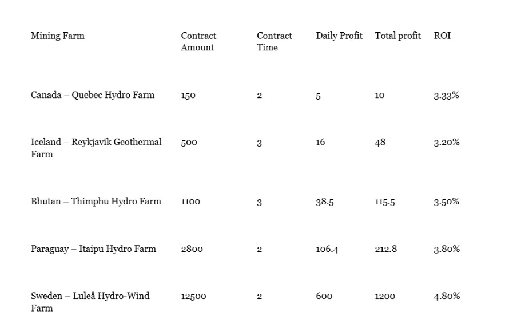
Task: Click the 1100 contract amount value
Action: pyautogui.click(x=190, y=202)
